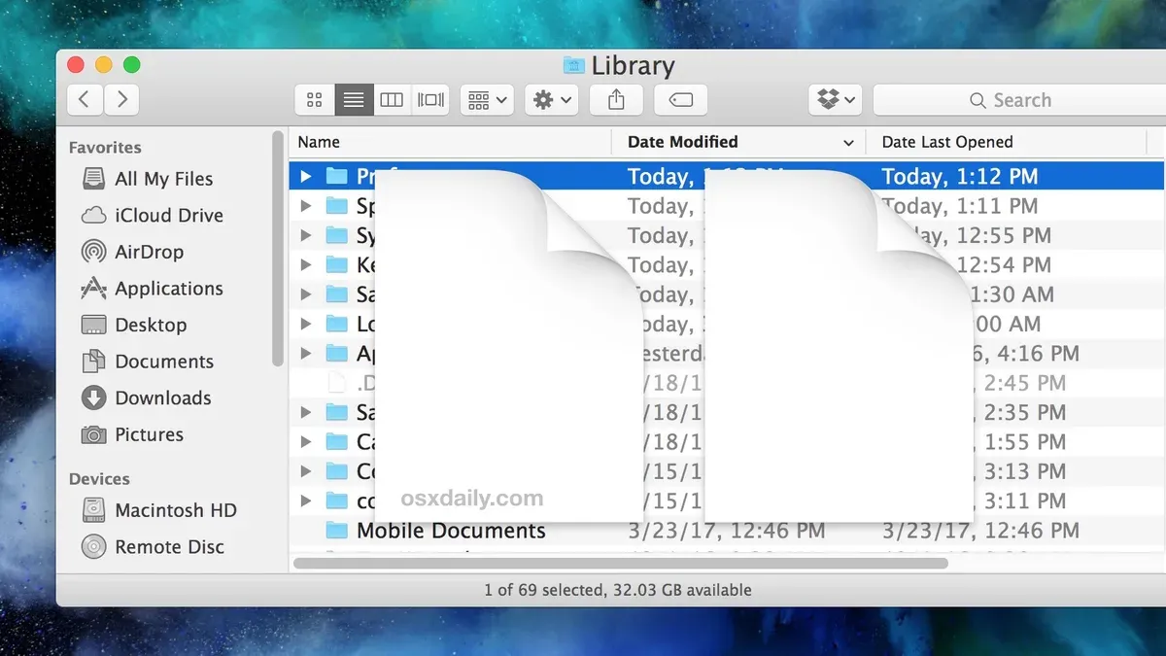Screen dimensions: 1166x656
Task: Sort by Date Last Opened column
Action: tap(1006, 142)
